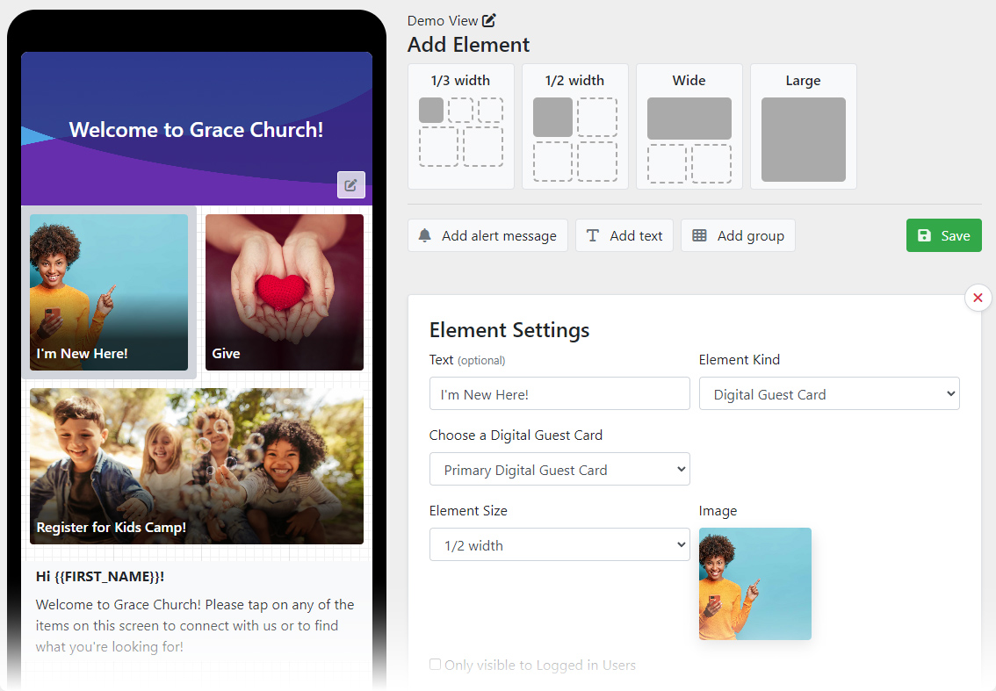Click the Text optional input field
Image resolution: width=996 pixels, height=691 pixels.
559,393
